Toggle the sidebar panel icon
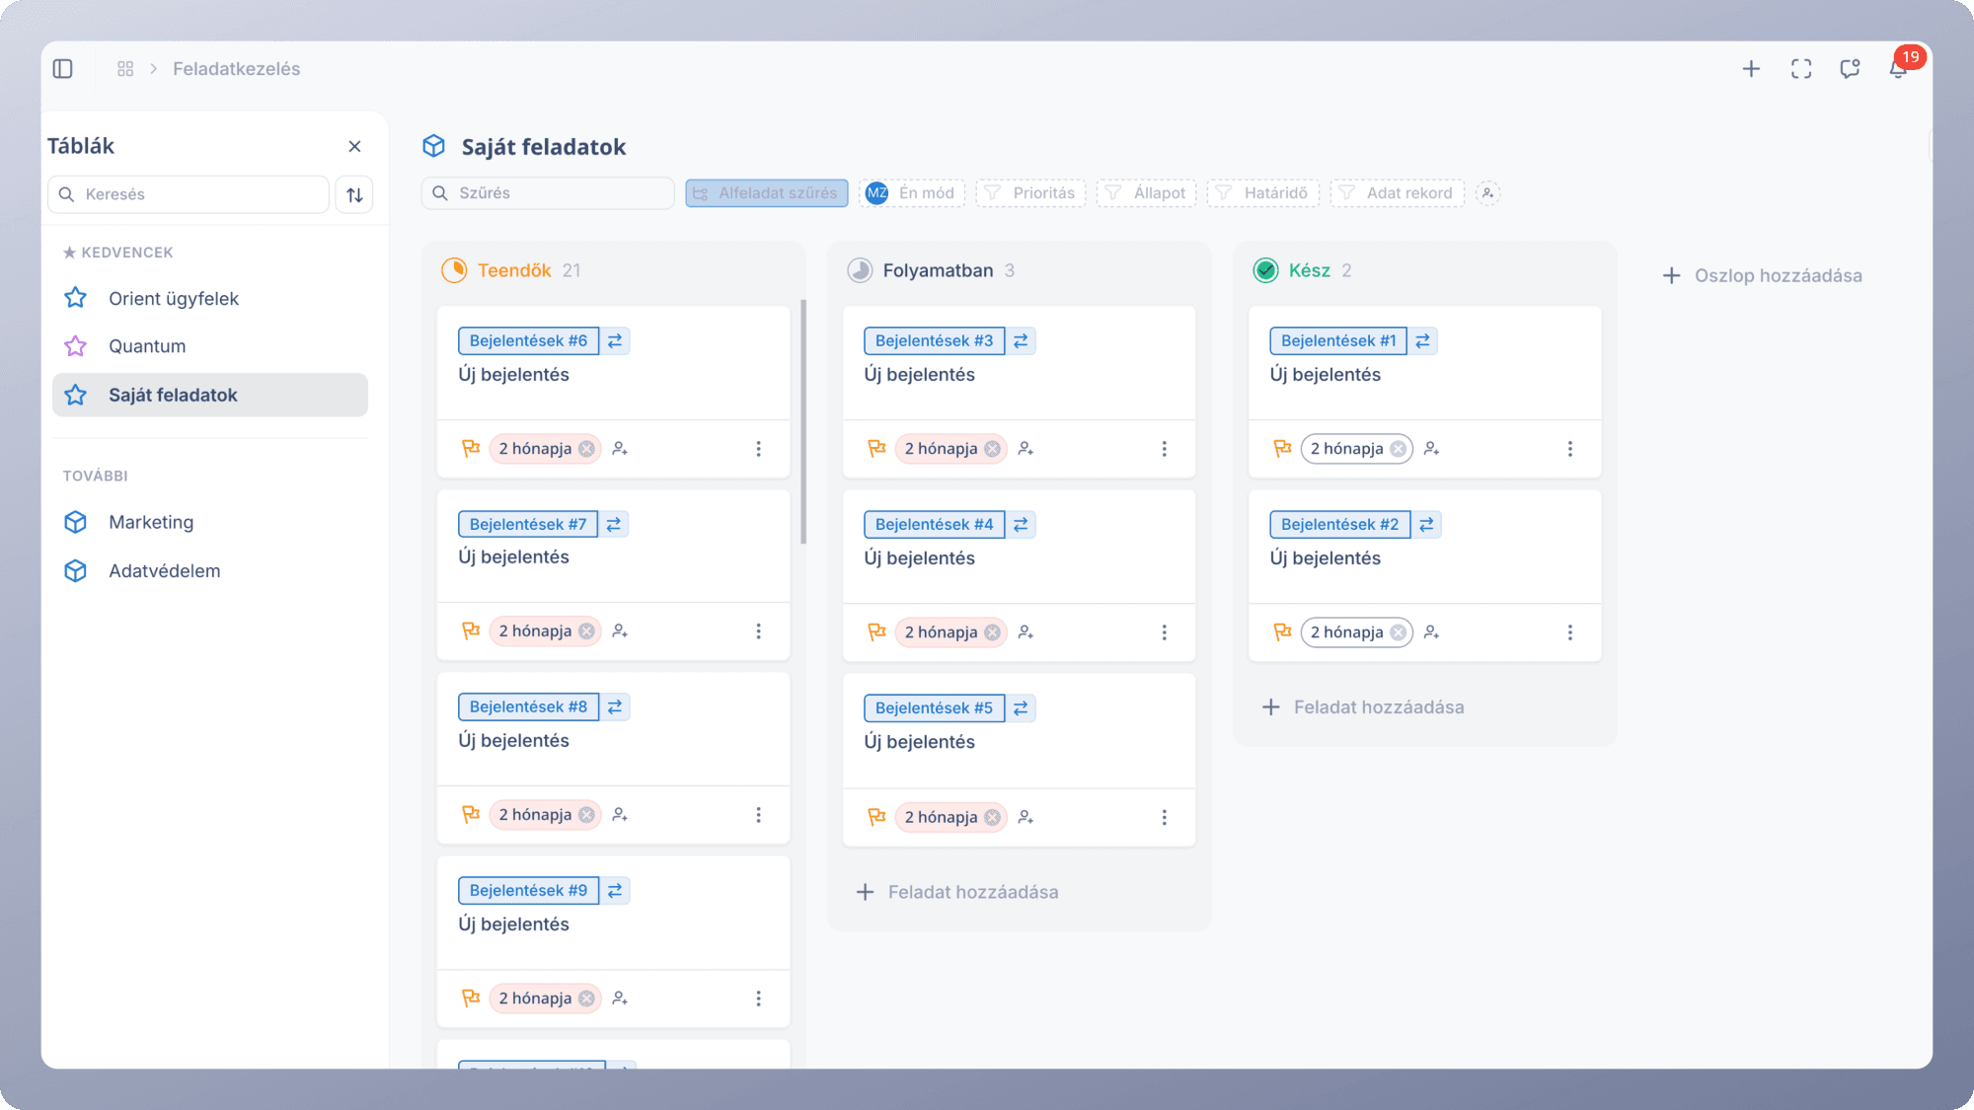1974x1110 pixels. 63,69
